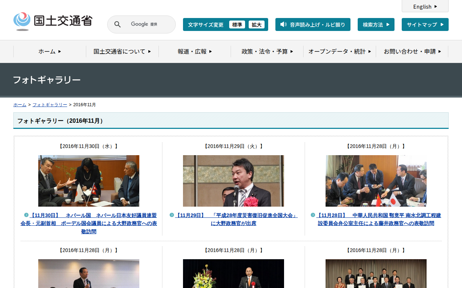This screenshot has width=462, height=288.
Task: Switch the site language to English
Action: tap(425, 6)
